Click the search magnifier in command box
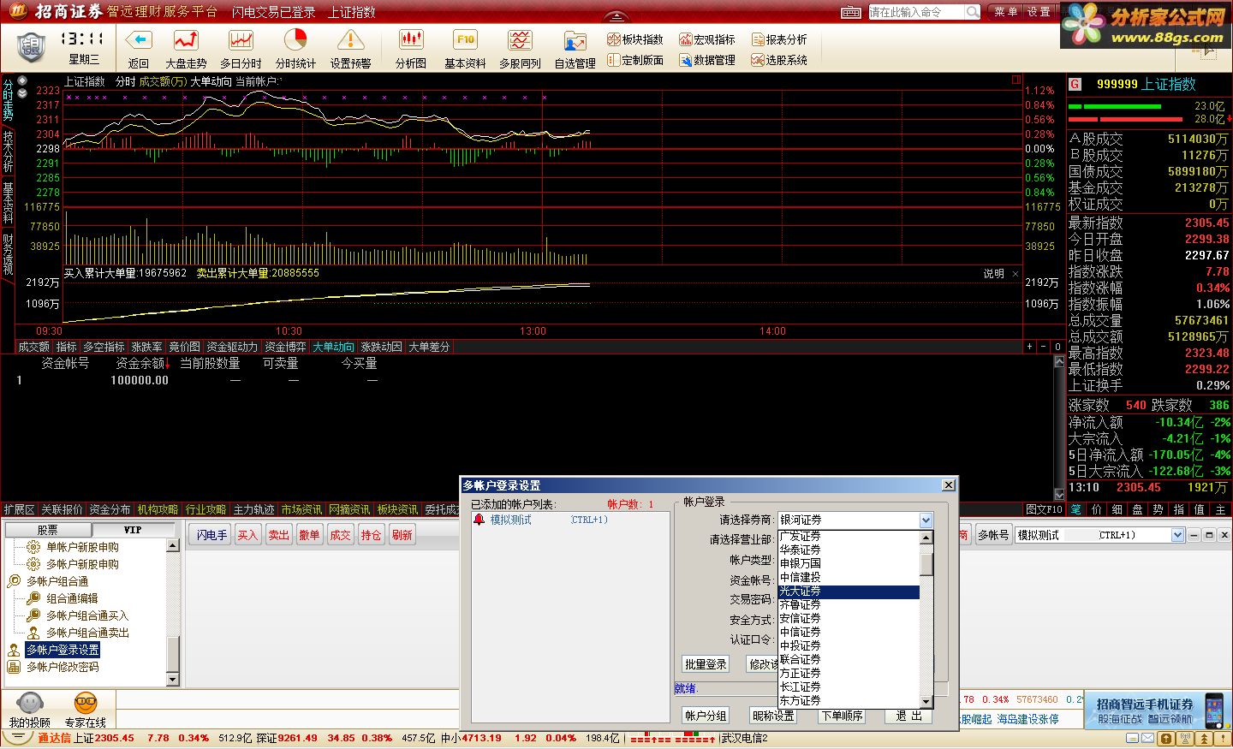1233x749 pixels. coord(973,12)
